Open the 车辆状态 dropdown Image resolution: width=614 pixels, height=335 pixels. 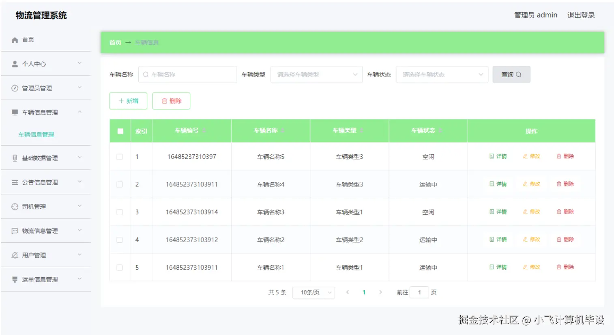442,74
